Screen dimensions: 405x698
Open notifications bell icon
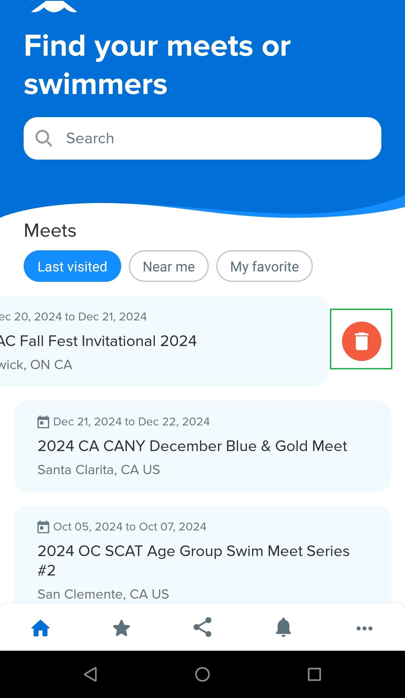[x=283, y=627]
